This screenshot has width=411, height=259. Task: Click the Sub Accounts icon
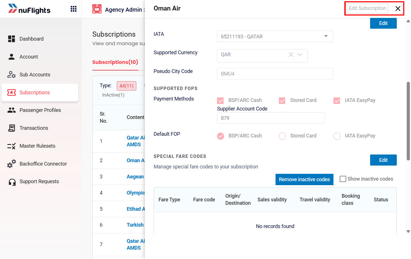click(11, 75)
